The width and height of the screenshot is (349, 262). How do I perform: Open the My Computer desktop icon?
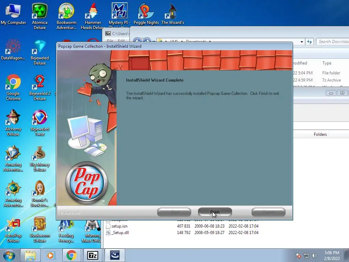coord(13,14)
